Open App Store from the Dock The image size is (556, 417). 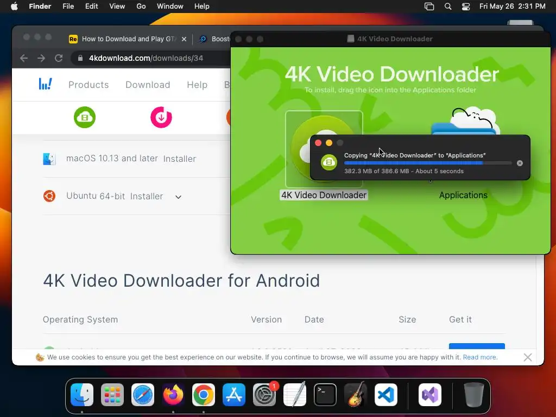coord(234,395)
